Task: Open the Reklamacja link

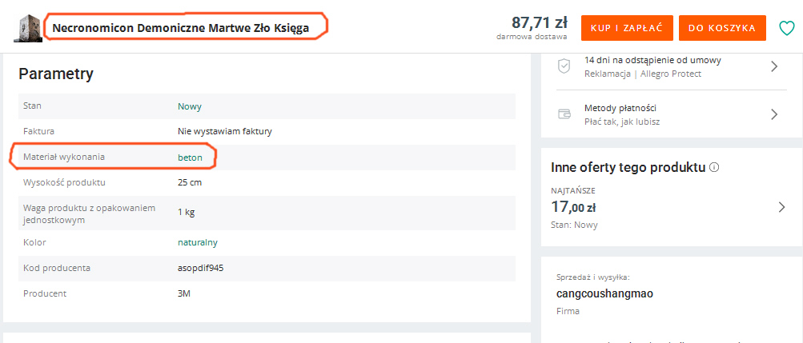Action: (608, 74)
